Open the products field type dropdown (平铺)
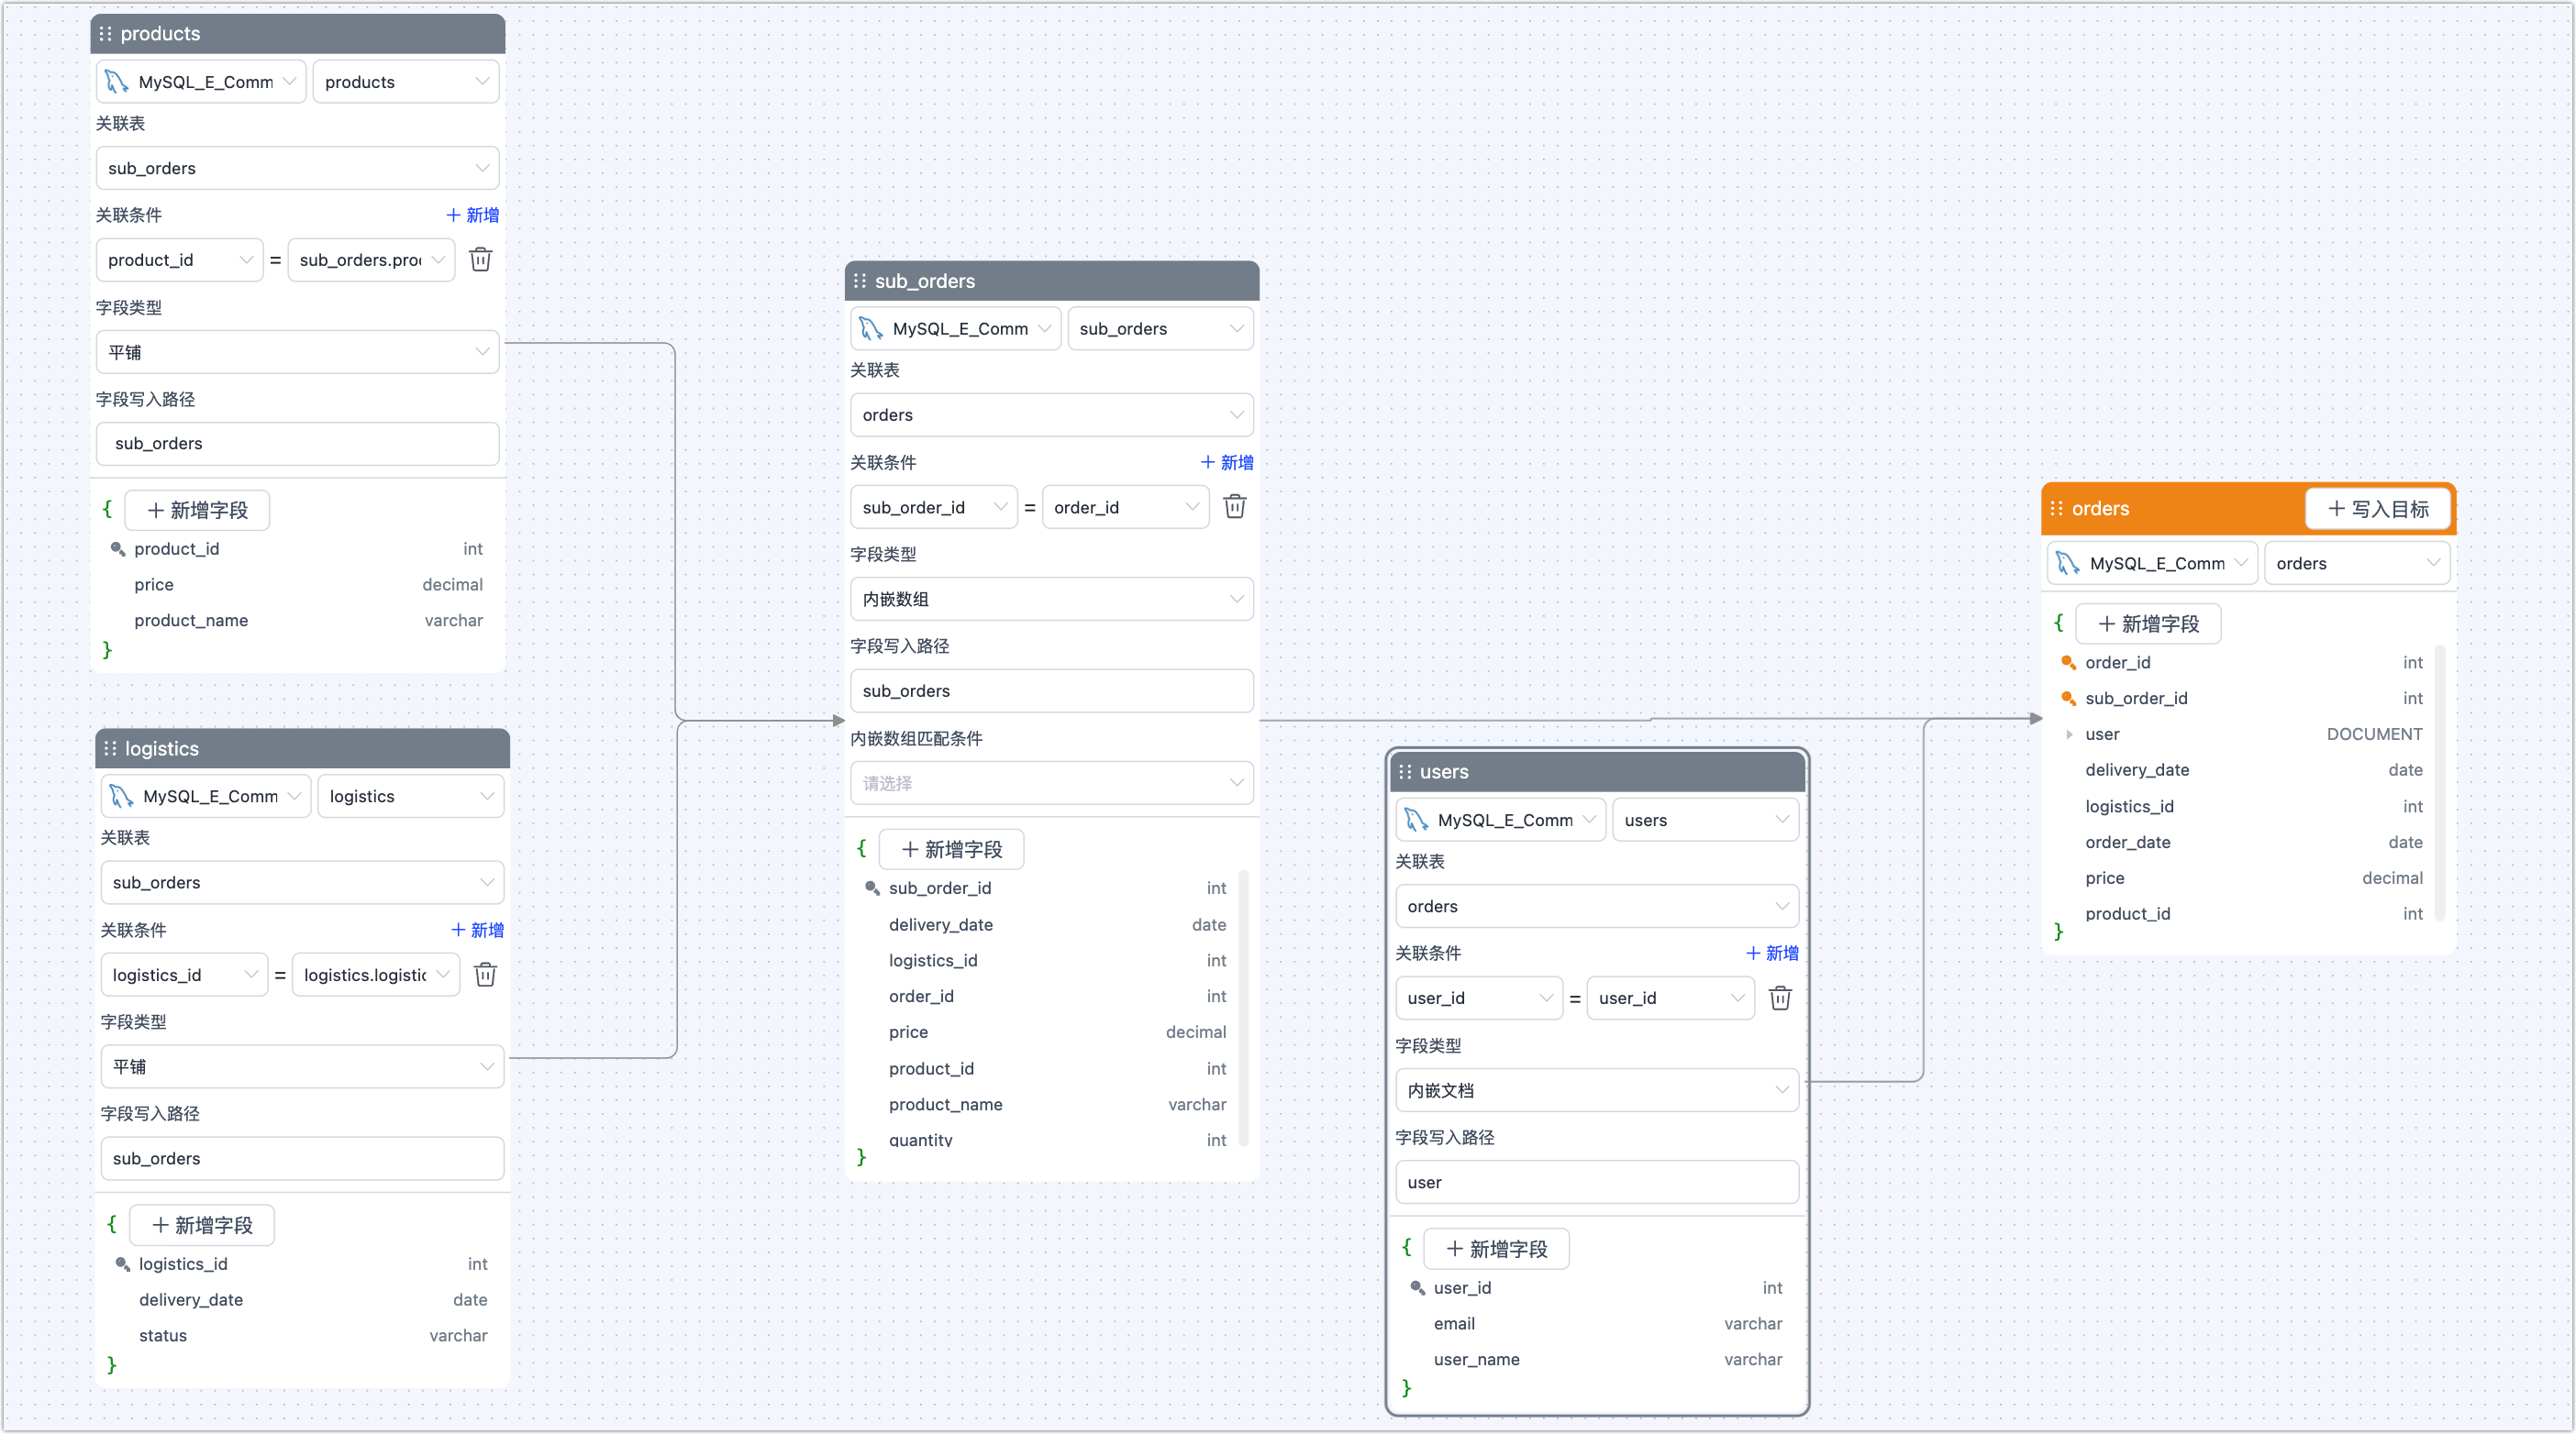Viewport: 2576px width, 1434px height. click(x=297, y=352)
